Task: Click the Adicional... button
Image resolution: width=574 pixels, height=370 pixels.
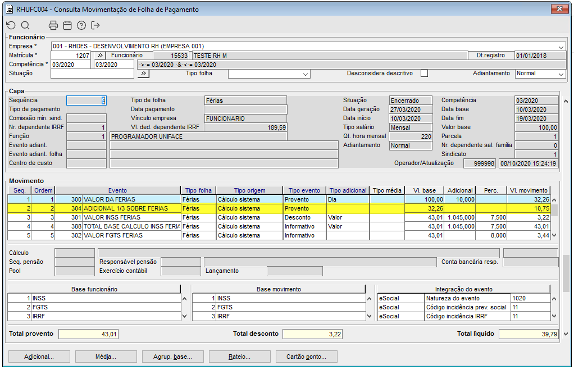Action: (x=39, y=357)
